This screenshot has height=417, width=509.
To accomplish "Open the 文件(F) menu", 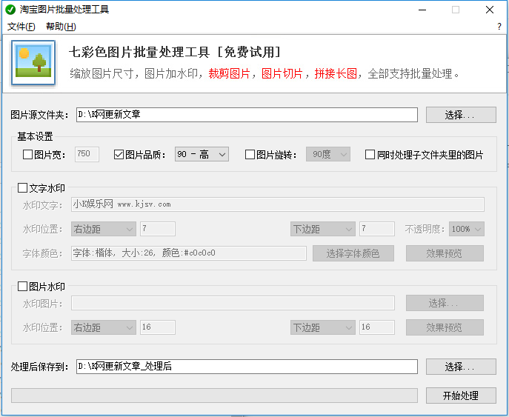I will click(x=21, y=27).
